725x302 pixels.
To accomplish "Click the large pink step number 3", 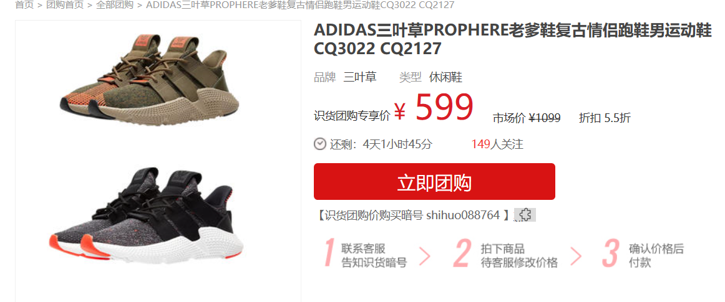I will [x=610, y=253].
